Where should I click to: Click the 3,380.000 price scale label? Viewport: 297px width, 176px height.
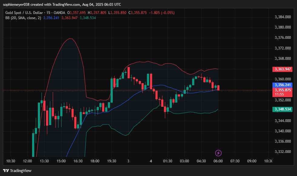click(x=283, y=27)
